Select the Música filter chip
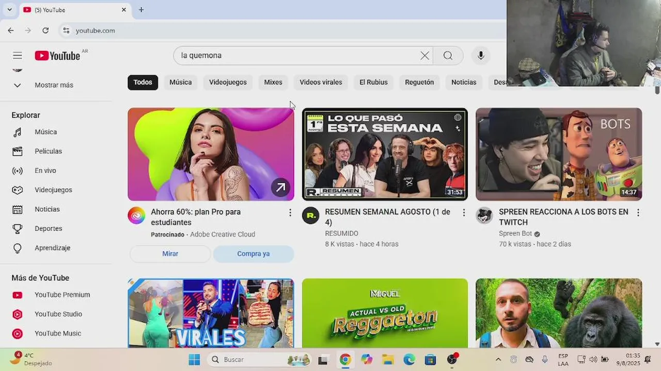Viewport: 661px width, 371px height. point(181,82)
